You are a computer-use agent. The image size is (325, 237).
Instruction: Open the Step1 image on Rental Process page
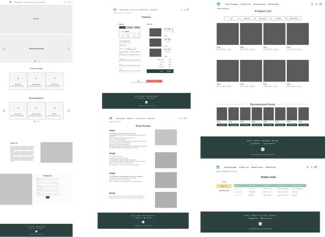point(166,137)
